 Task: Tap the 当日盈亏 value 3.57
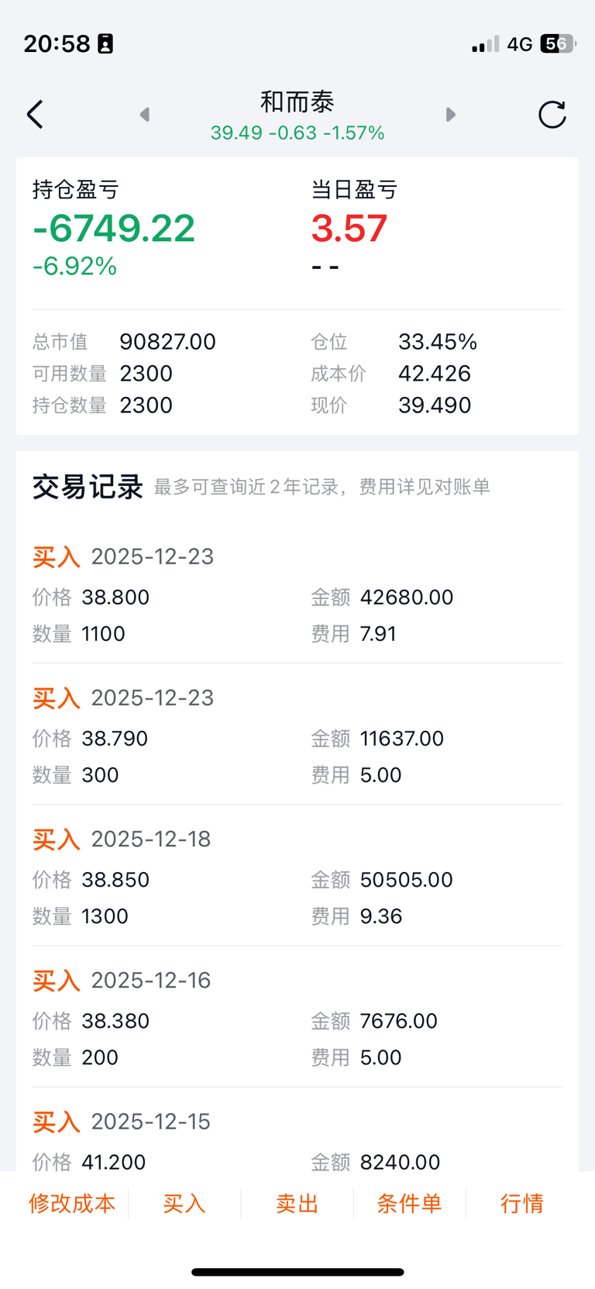(349, 229)
